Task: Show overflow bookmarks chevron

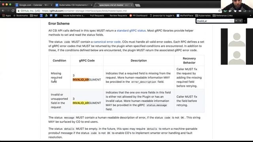Action: (x=250, y=16)
